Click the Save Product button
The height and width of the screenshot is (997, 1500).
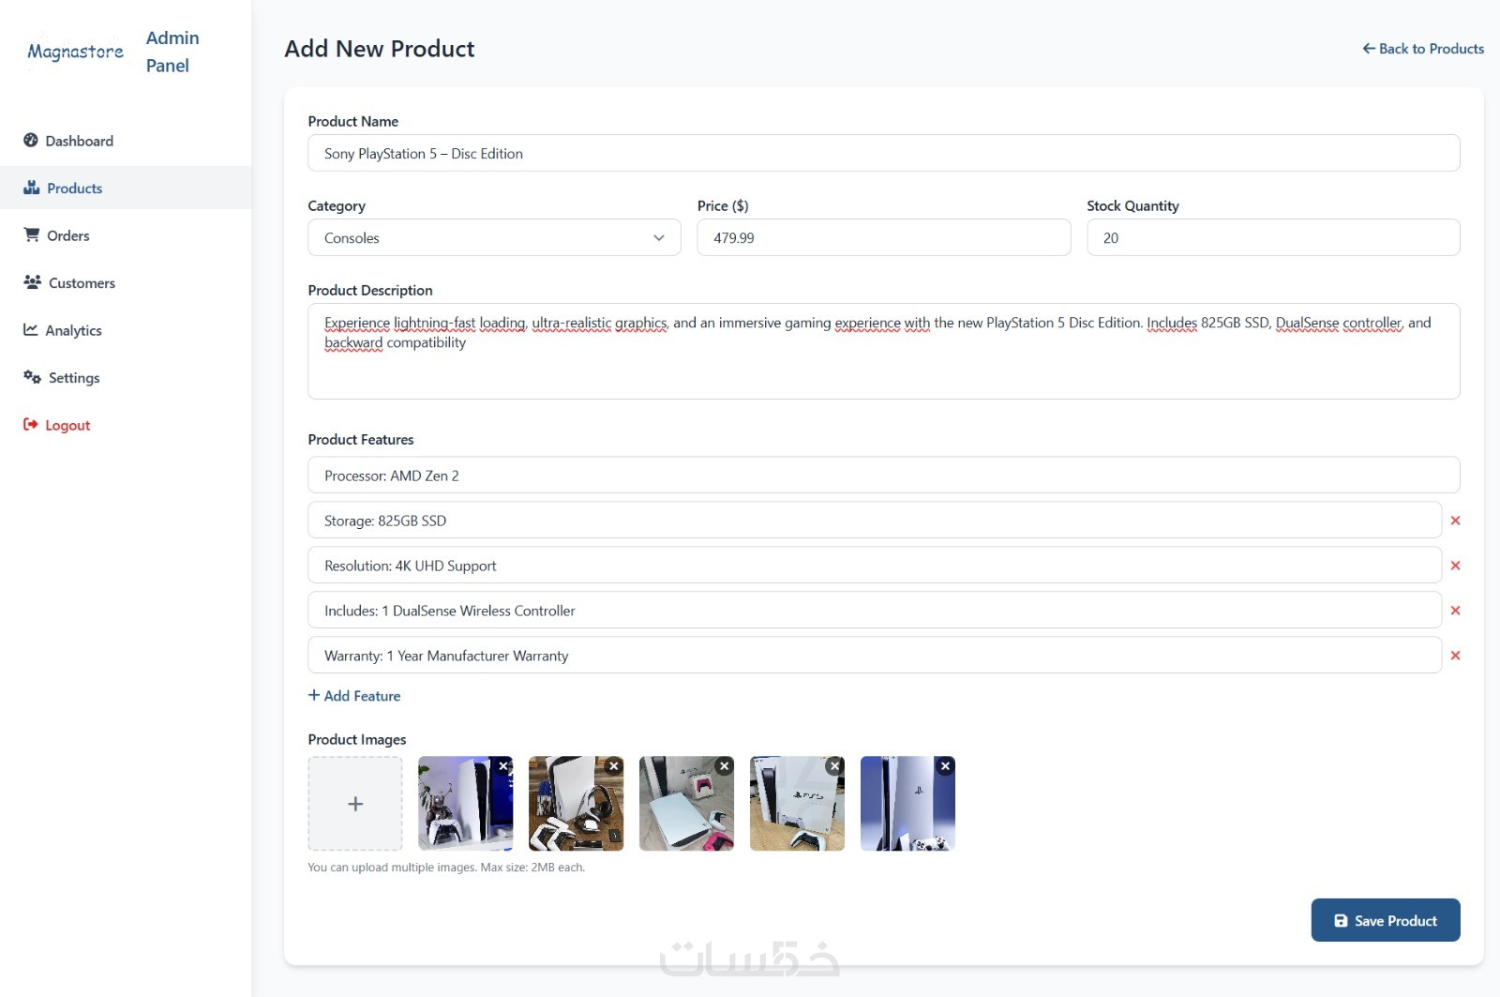coord(1385,921)
